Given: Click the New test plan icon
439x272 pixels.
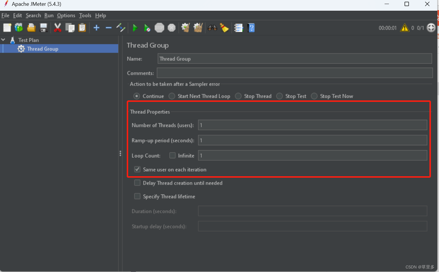Looking at the screenshot, I should coord(7,28).
